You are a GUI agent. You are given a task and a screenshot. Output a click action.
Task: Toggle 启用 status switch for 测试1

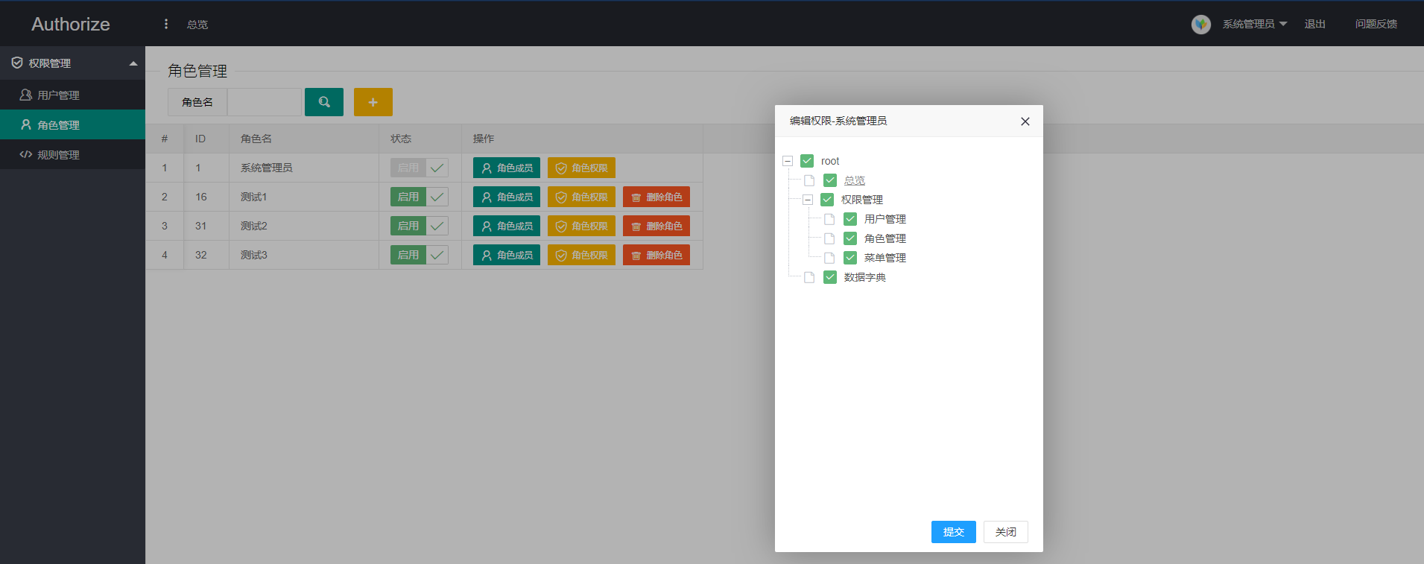pos(420,197)
